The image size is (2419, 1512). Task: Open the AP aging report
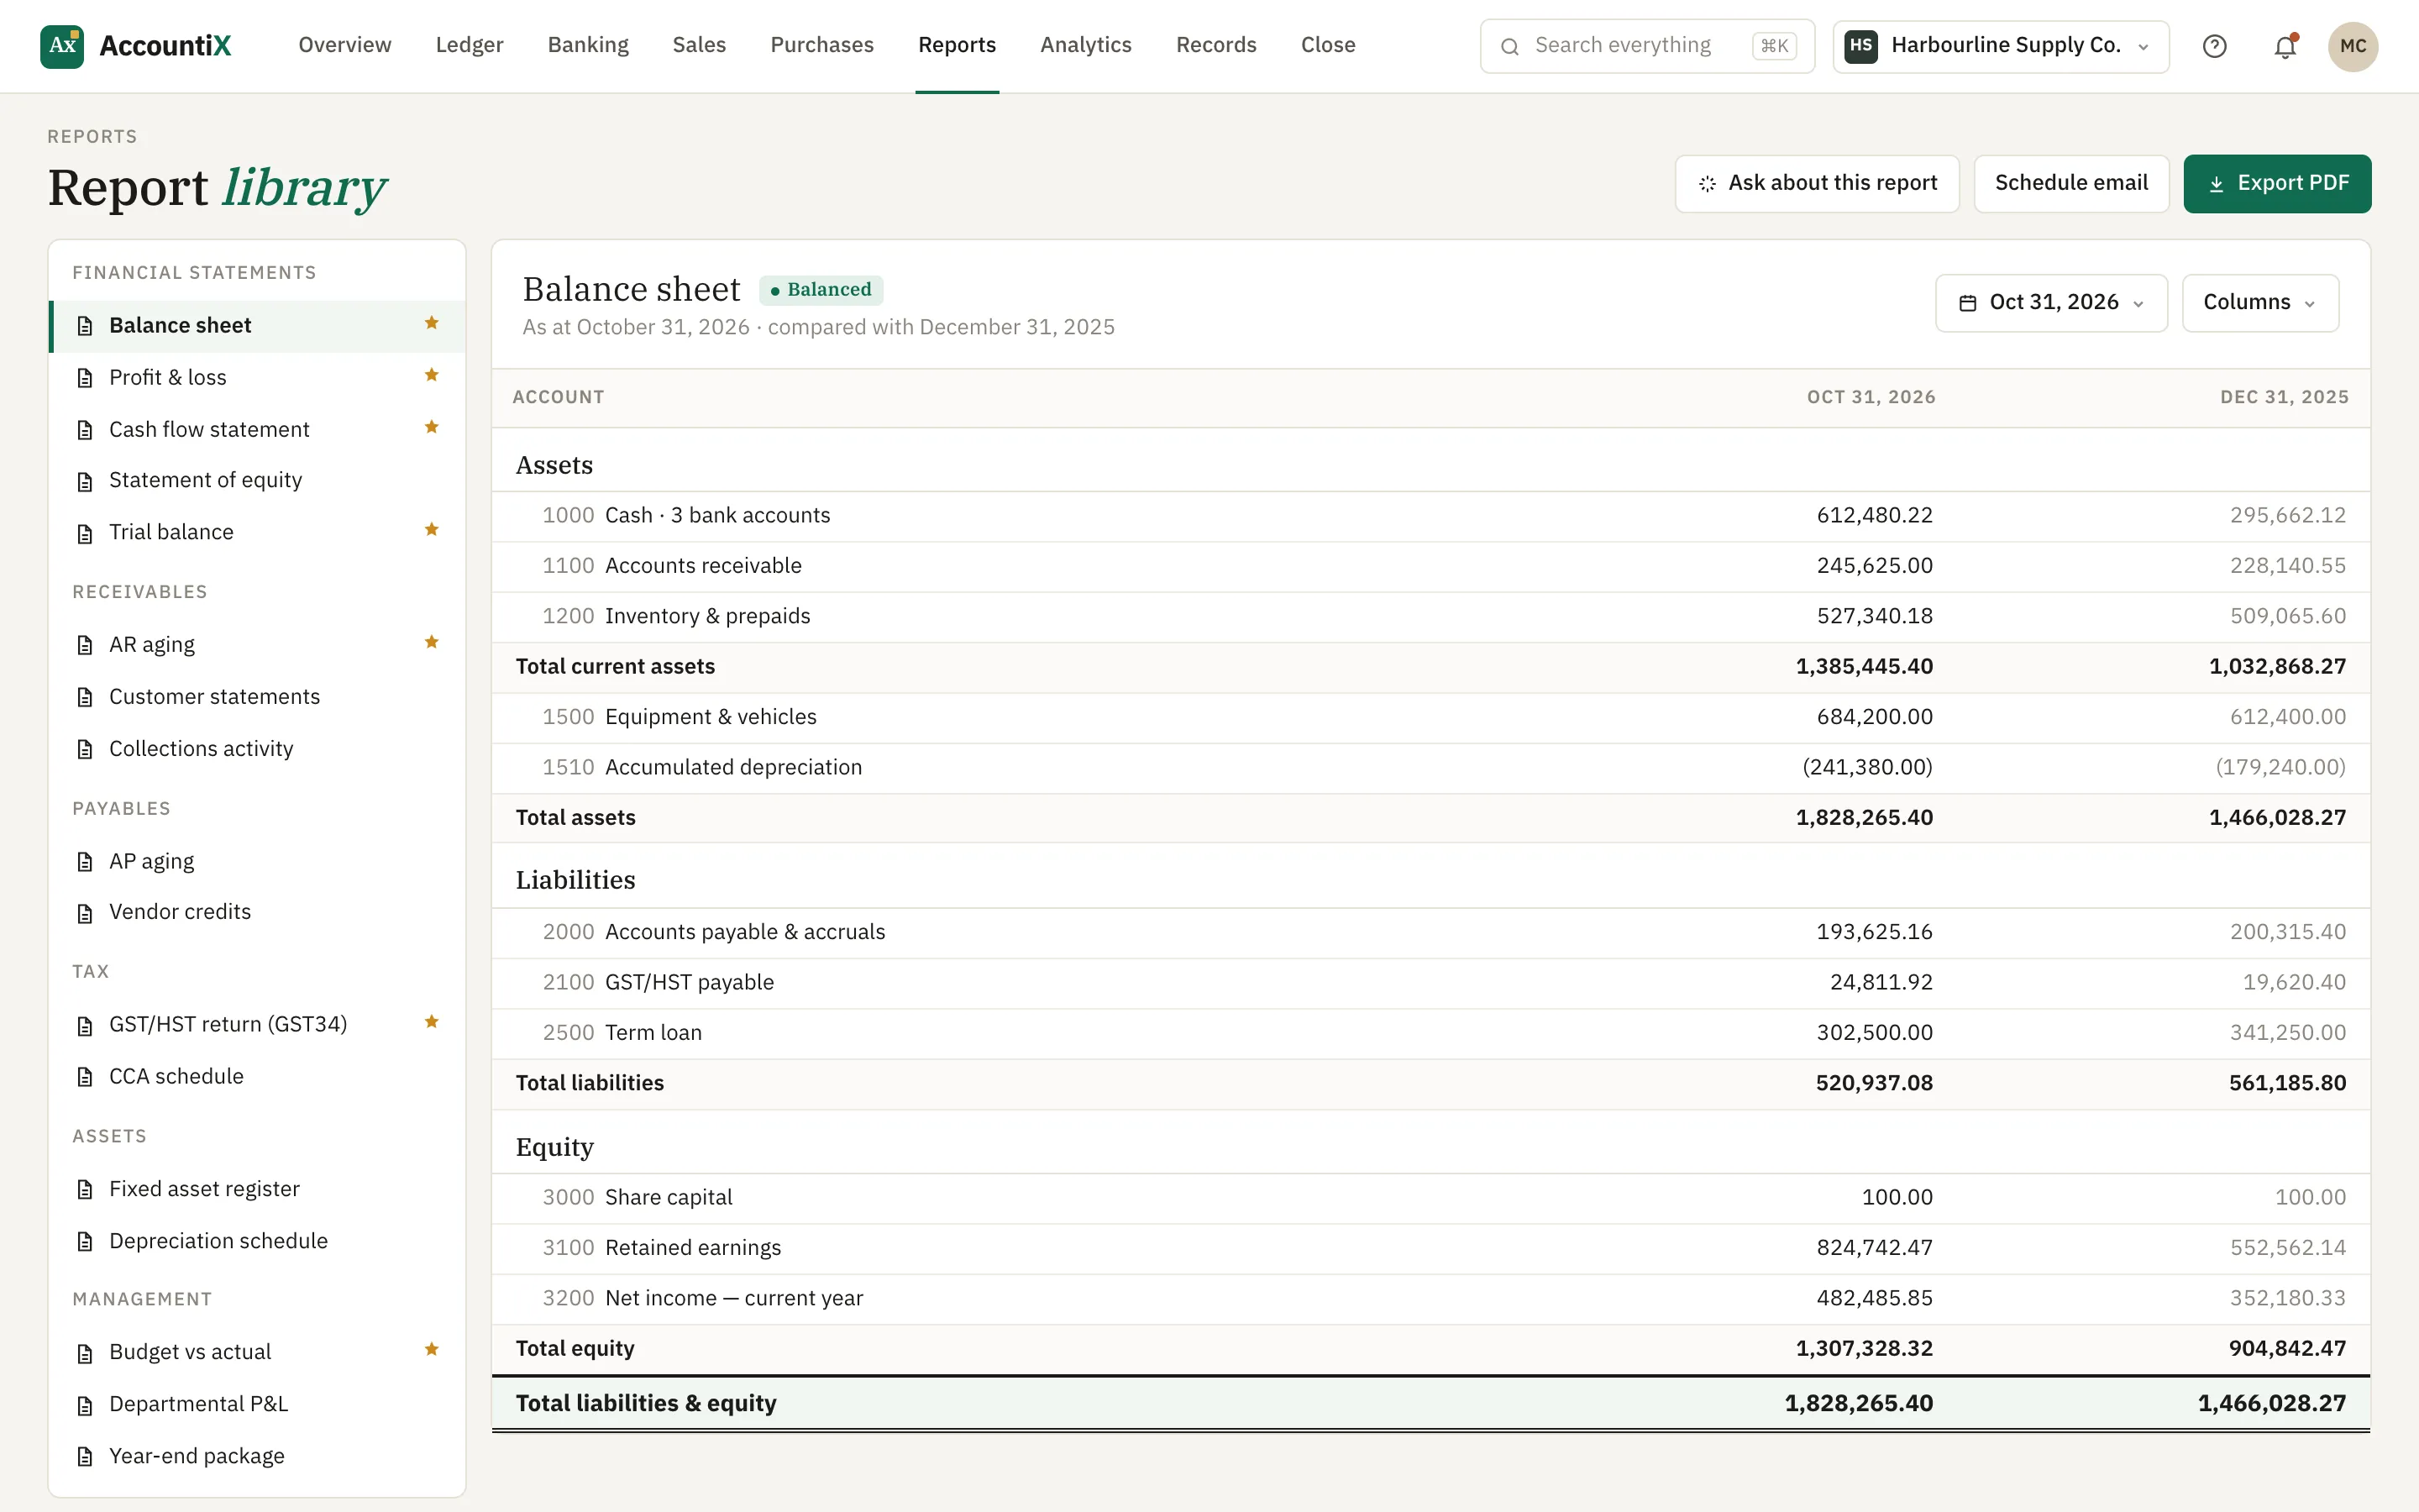257,862
